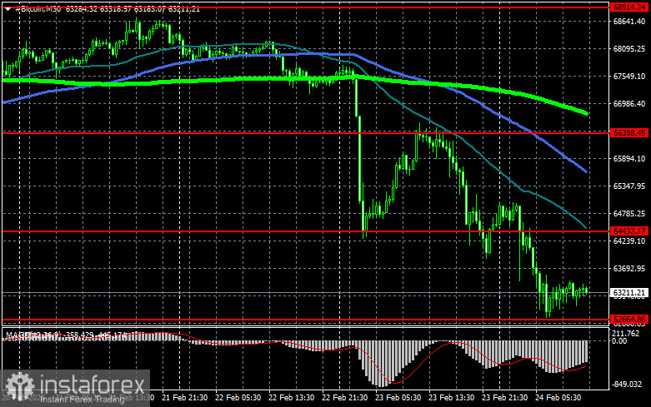The width and height of the screenshot is (651, 407).
Task: Click the 65347.95 price axis value
Action: click(629, 186)
